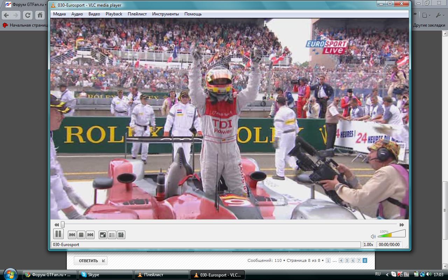Go to forum page 7
The height and width of the screenshot is (280, 448).
tap(359, 260)
